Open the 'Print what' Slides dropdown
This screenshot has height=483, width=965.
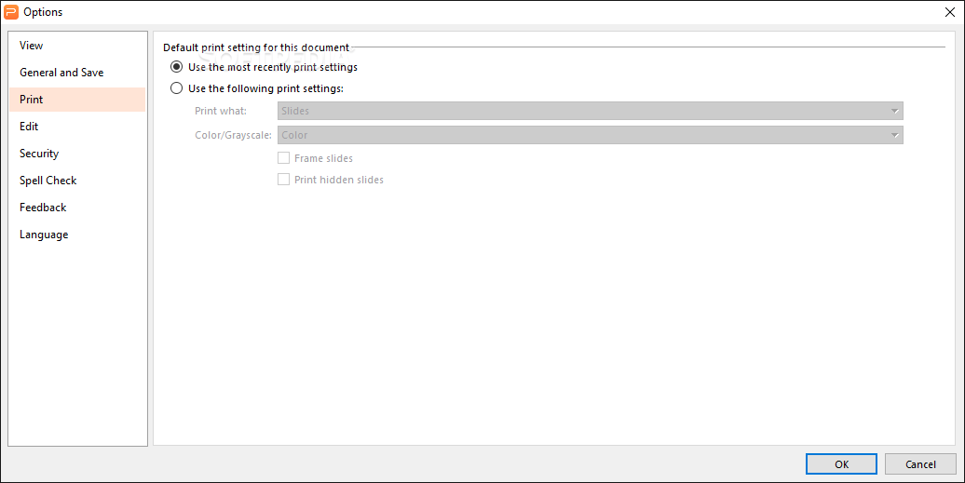click(x=591, y=111)
